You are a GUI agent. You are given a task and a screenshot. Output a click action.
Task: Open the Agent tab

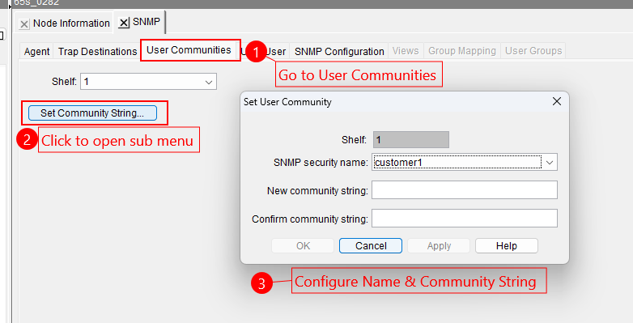(x=36, y=52)
